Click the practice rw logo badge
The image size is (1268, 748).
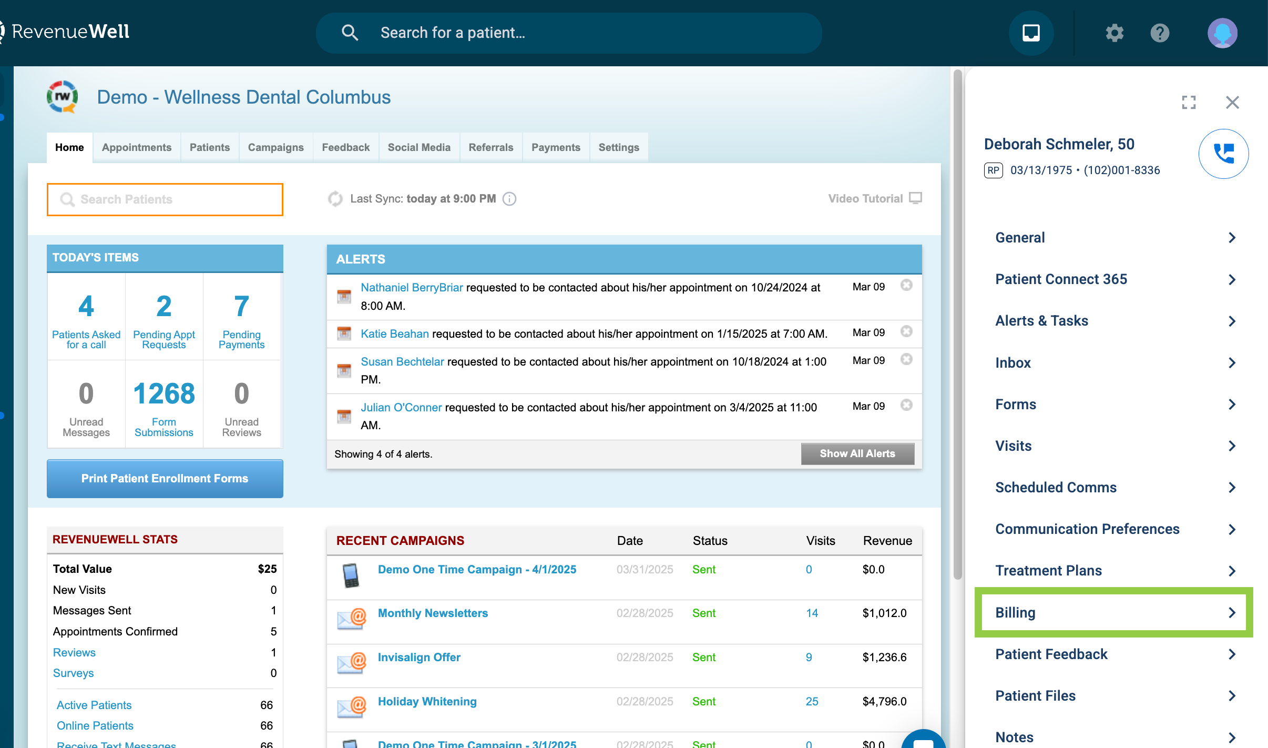pos(63,97)
